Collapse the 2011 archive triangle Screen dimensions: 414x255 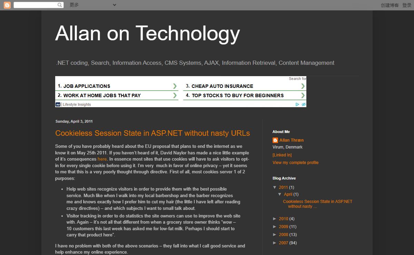click(x=275, y=187)
